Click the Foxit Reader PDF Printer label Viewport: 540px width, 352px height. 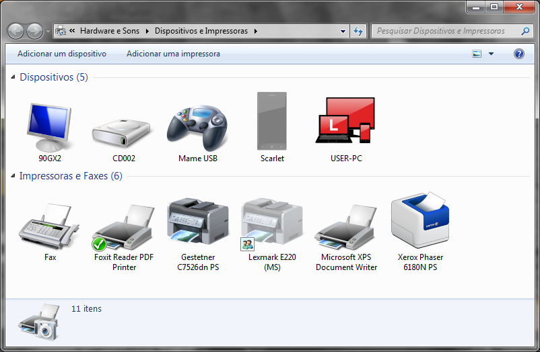(x=124, y=262)
